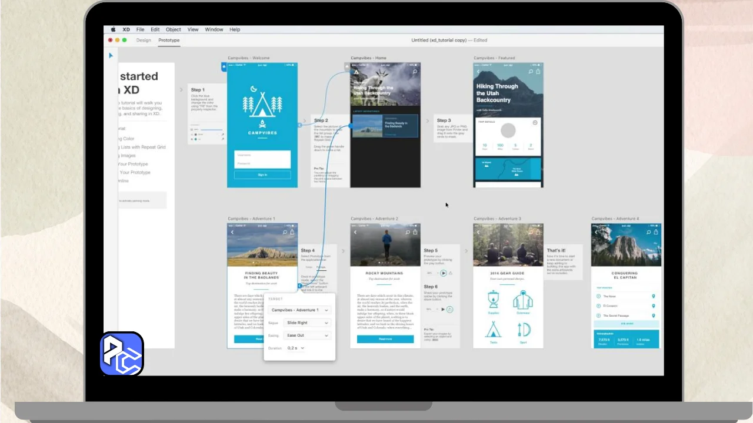Switch to the Design tab
Screen dimensions: 753x423
[x=144, y=40]
